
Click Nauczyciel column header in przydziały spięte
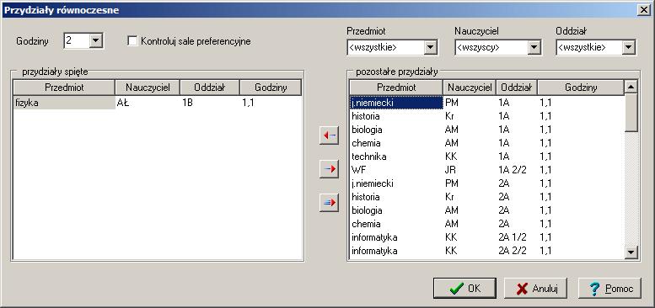[148, 88]
